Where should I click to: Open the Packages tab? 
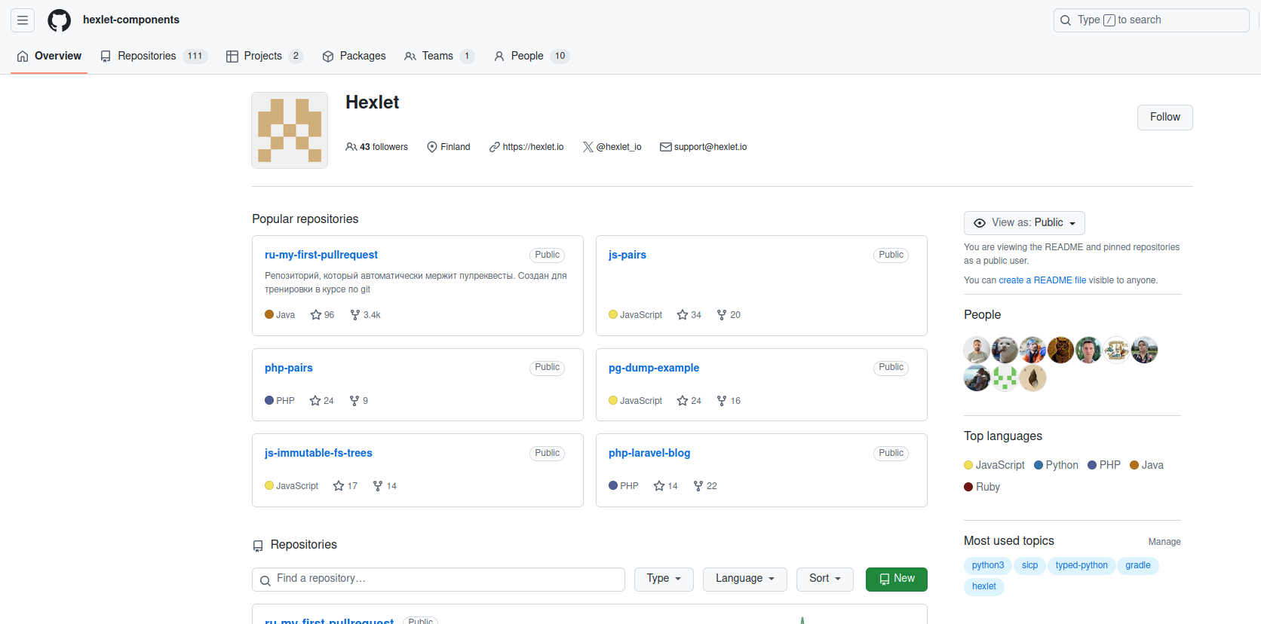(x=354, y=56)
